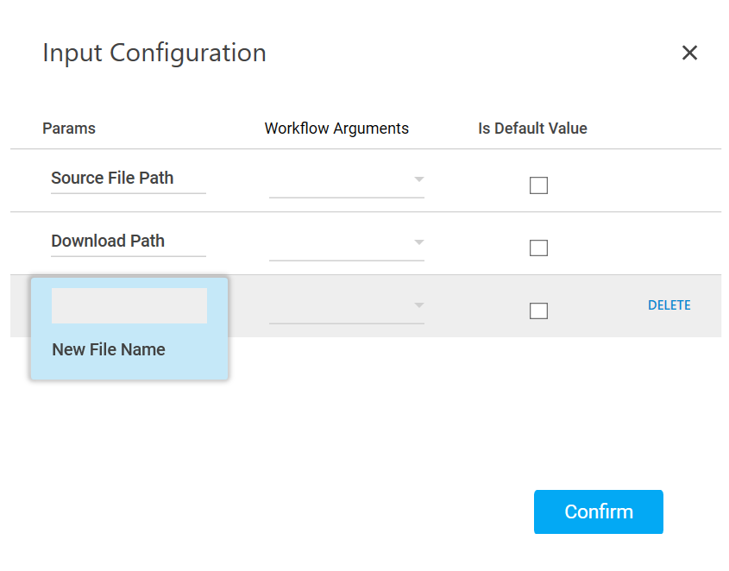Select the New File Name suggestion
Screen dimensions: 729x571
click(109, 349)
